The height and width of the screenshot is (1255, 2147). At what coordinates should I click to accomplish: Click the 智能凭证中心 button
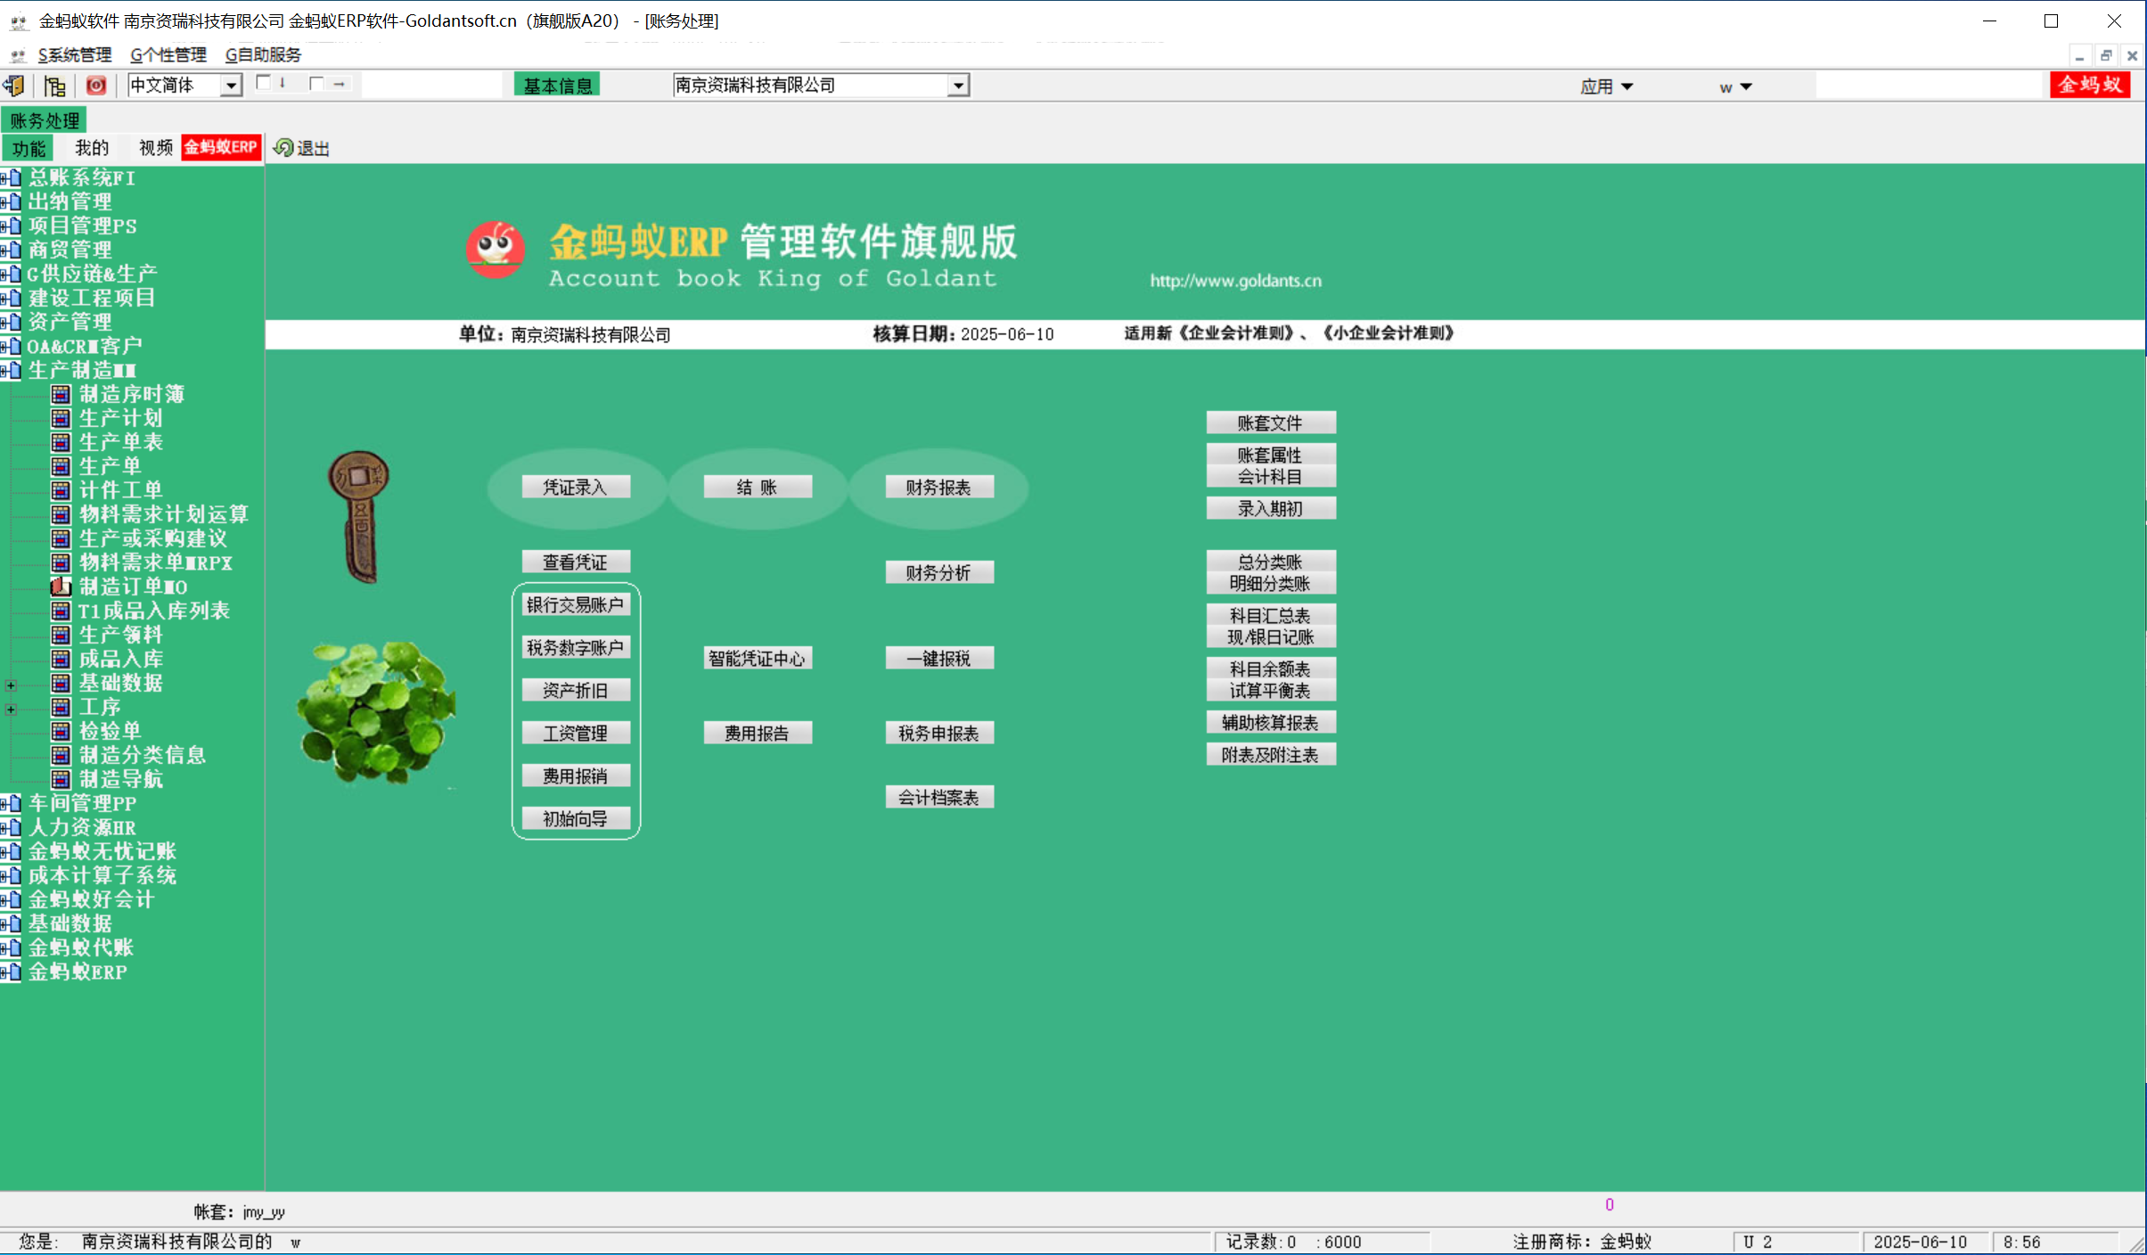[758, 658]
